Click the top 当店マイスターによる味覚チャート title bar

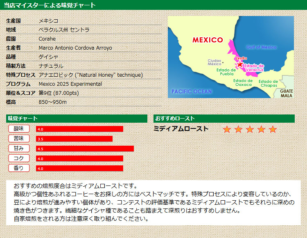tap(153, 5)
